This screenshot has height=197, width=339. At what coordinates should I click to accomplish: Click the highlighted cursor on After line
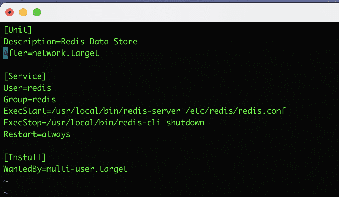pyautogui.click(x=6, y=53)
